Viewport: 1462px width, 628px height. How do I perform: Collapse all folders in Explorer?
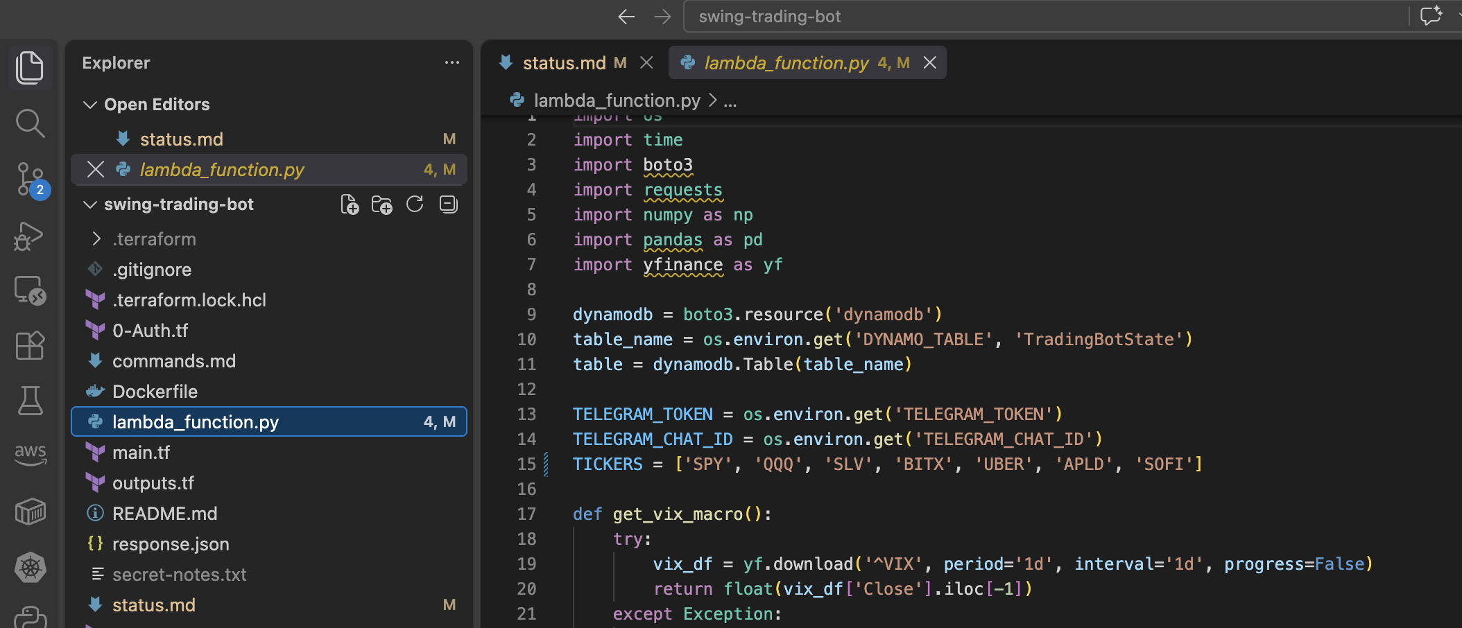(449, 204)
